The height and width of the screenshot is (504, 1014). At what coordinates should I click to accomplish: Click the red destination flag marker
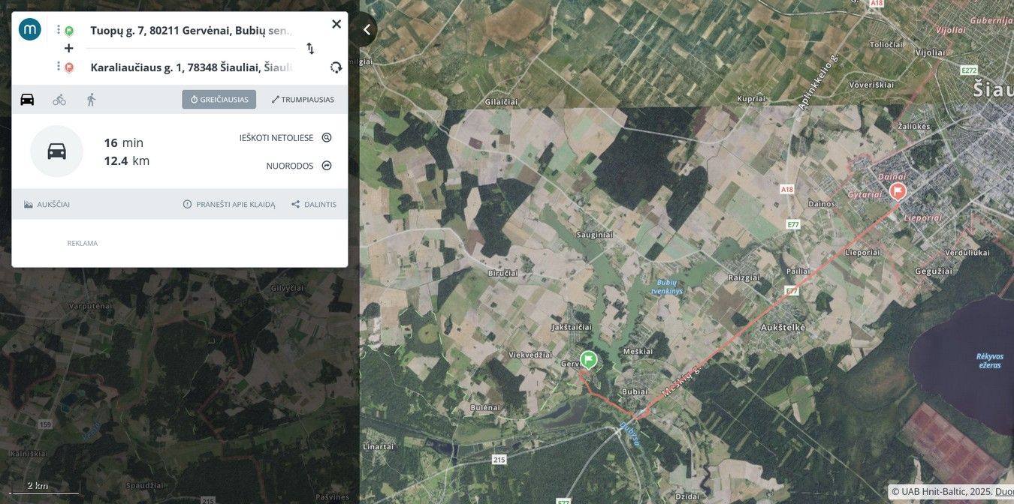point(898,190)
